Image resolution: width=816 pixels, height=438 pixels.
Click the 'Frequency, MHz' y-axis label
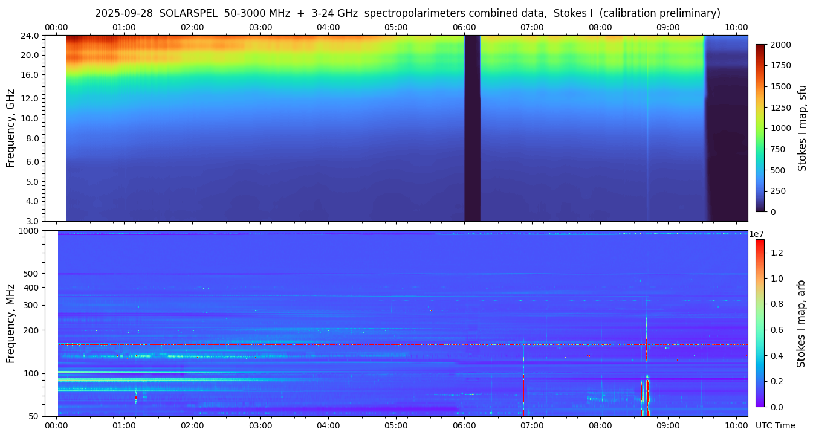[x=10, y=323]
